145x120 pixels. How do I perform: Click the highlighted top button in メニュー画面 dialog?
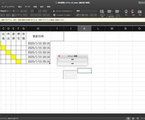[72, 59]
